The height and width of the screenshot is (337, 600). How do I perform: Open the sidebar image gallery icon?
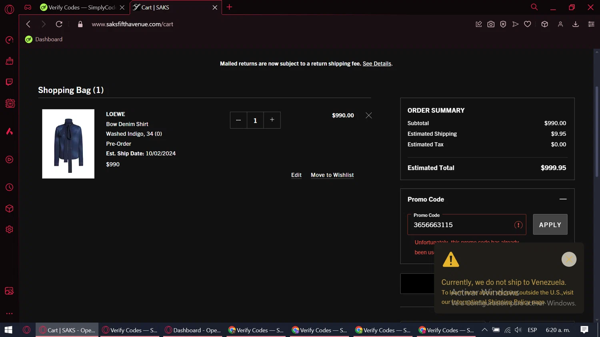(9, 291)
